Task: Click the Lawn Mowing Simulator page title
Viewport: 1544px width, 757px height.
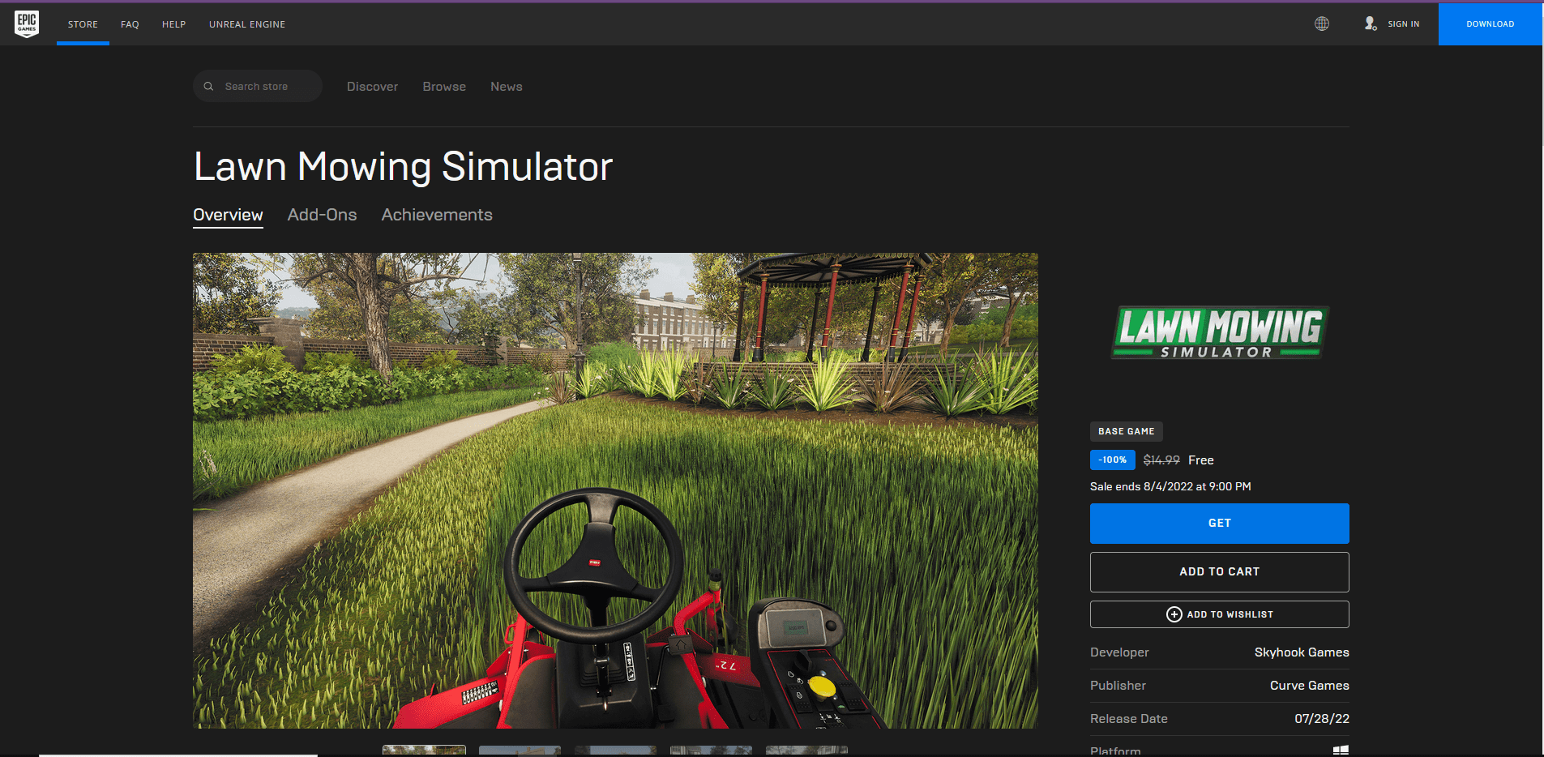Action: [403, 167]
